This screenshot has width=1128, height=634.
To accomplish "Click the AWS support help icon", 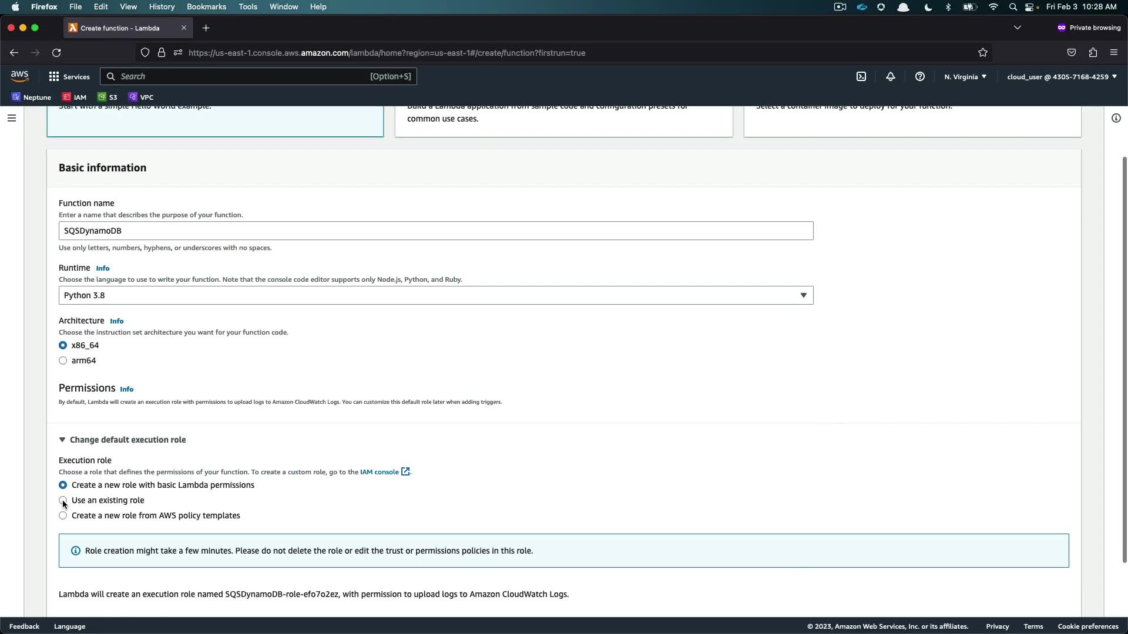I will click(x=920, y=77).
